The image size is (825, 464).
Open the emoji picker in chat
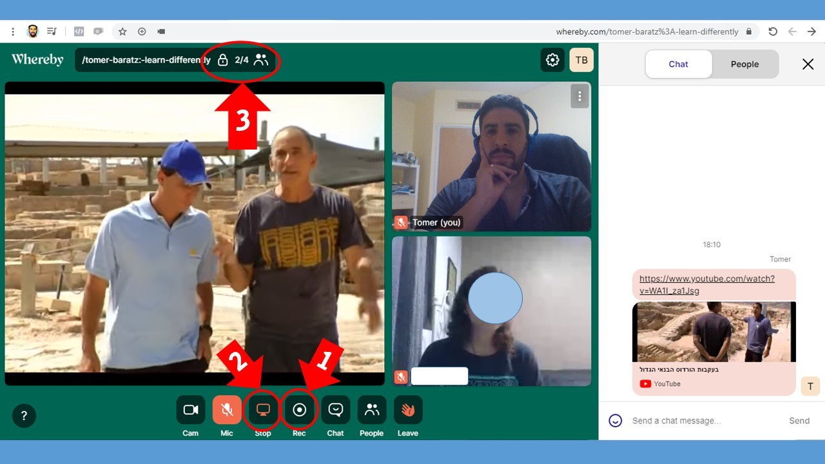(616, 421)
